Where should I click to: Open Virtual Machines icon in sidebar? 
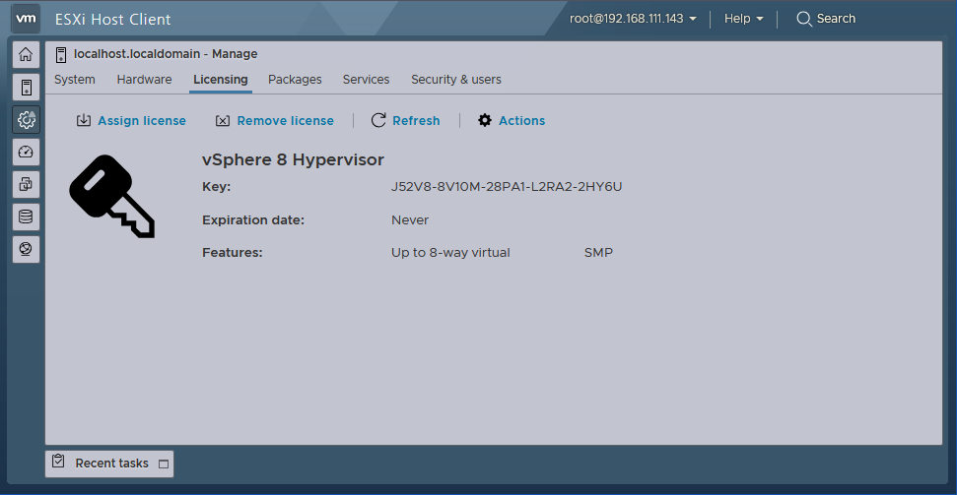tap(26, 184)
